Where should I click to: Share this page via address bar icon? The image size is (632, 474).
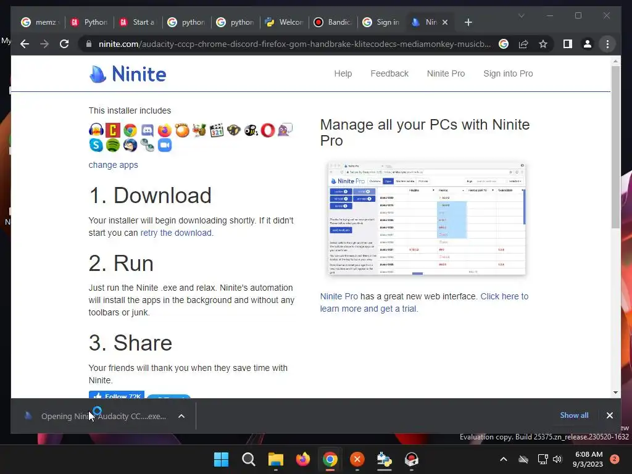click(523, 44)
